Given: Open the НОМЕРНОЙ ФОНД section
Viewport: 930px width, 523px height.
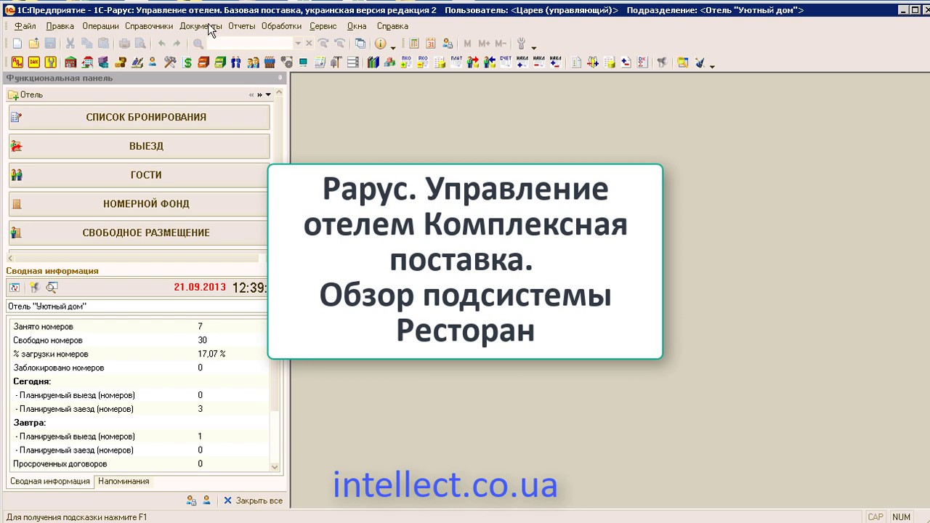Looking at the screenshot, I should tap(139, 204).
